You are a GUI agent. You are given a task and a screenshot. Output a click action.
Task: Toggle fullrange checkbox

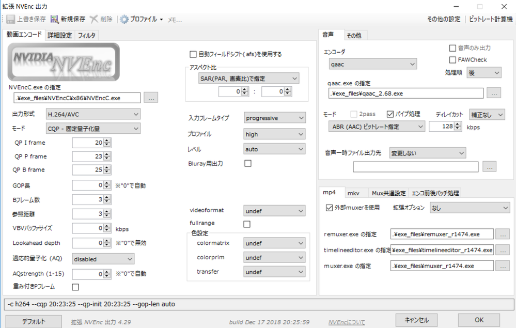click(x=247, y=224)
